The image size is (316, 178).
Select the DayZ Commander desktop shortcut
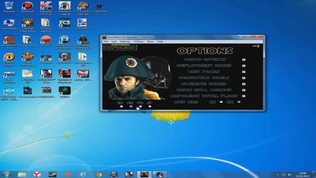point(9,77)
